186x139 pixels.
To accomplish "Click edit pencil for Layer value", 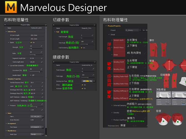I will (x=42, y=86).
